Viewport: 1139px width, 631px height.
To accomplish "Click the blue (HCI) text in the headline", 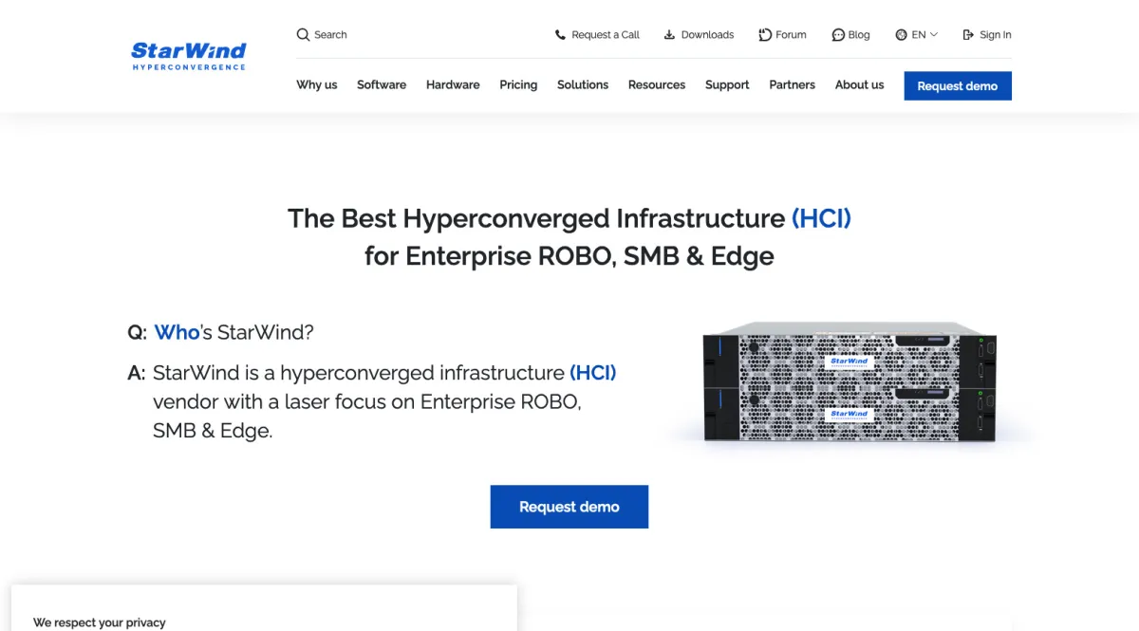I will (x=821, y=218).
